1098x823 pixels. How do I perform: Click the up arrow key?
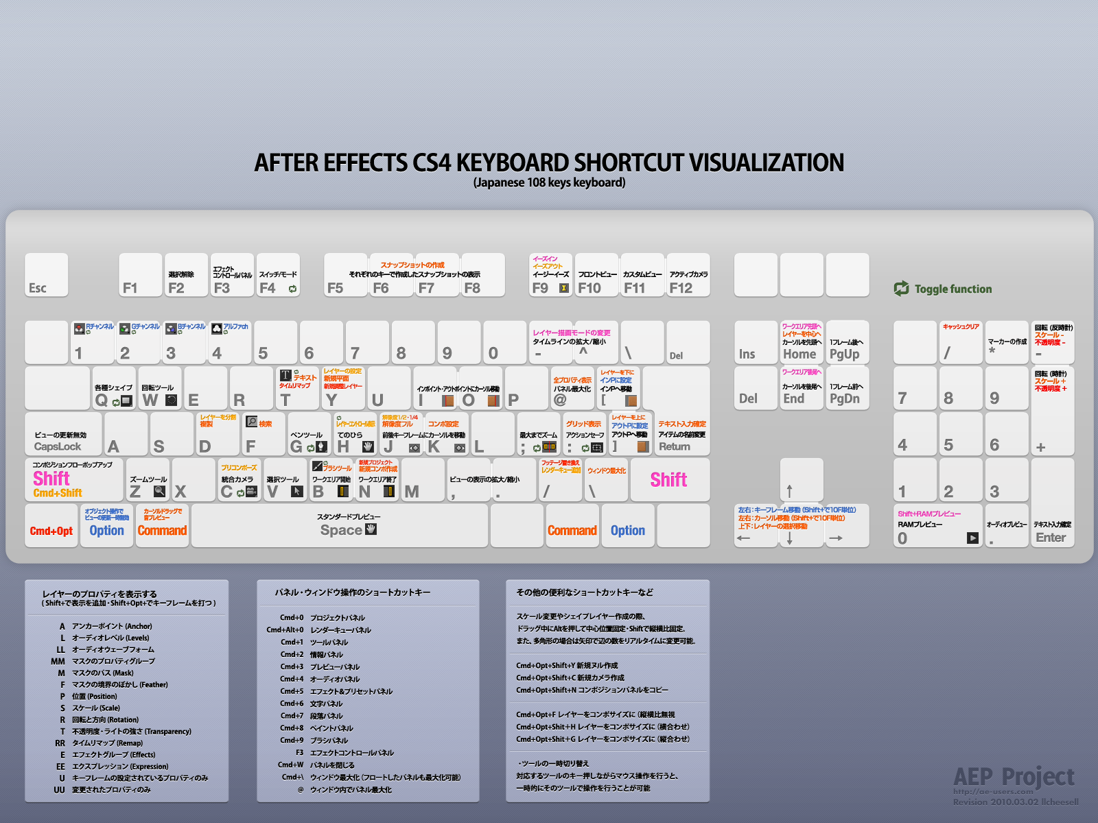(x=802, y=480)
